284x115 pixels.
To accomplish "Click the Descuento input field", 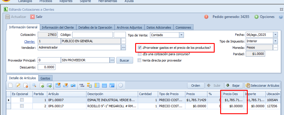I will (x=46, y=67).
